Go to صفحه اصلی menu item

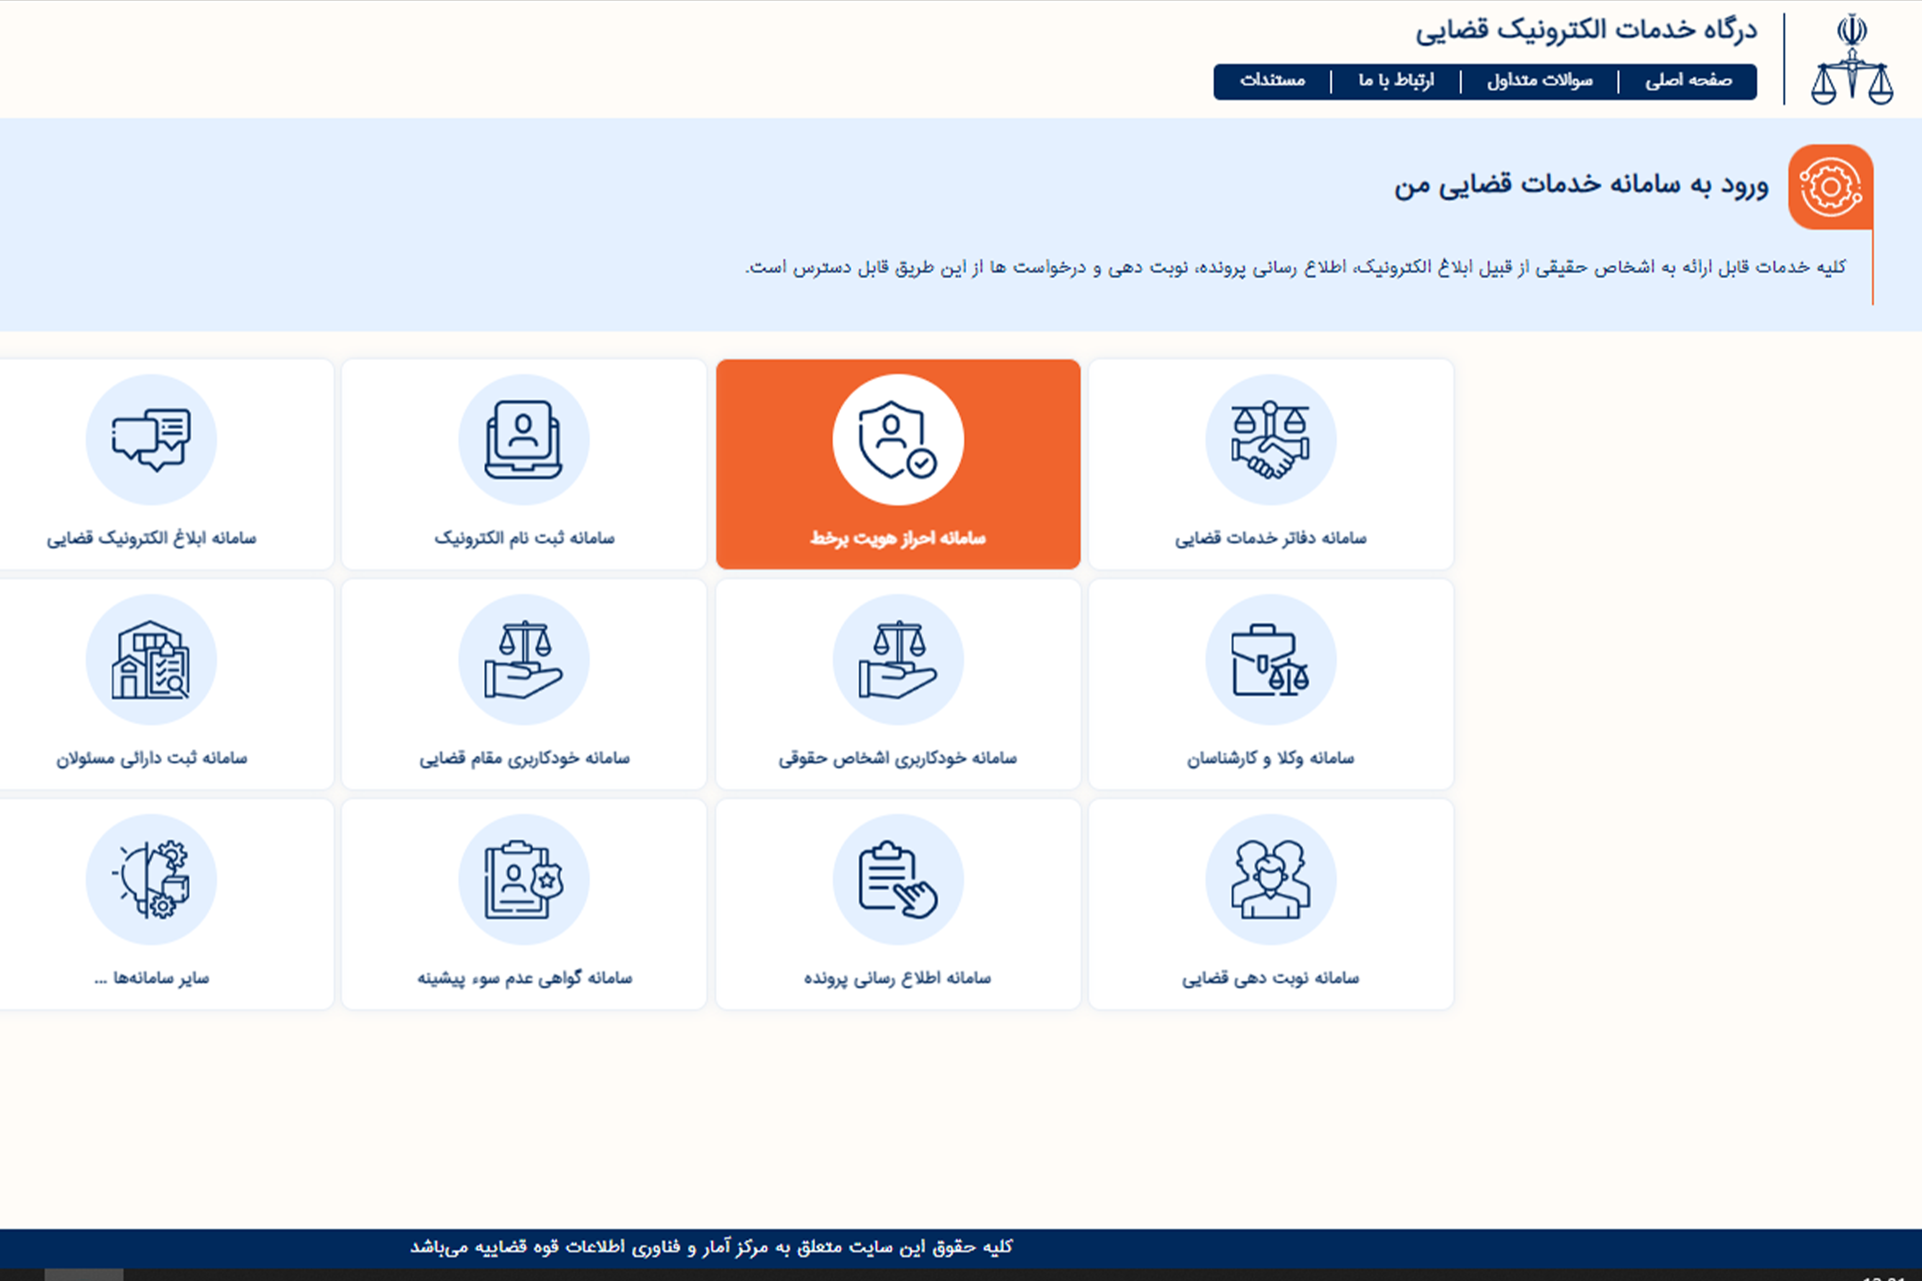(x=1688, y=81)
